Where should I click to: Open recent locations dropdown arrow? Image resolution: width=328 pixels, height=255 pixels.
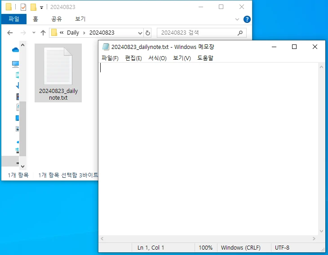pos(34,33)
